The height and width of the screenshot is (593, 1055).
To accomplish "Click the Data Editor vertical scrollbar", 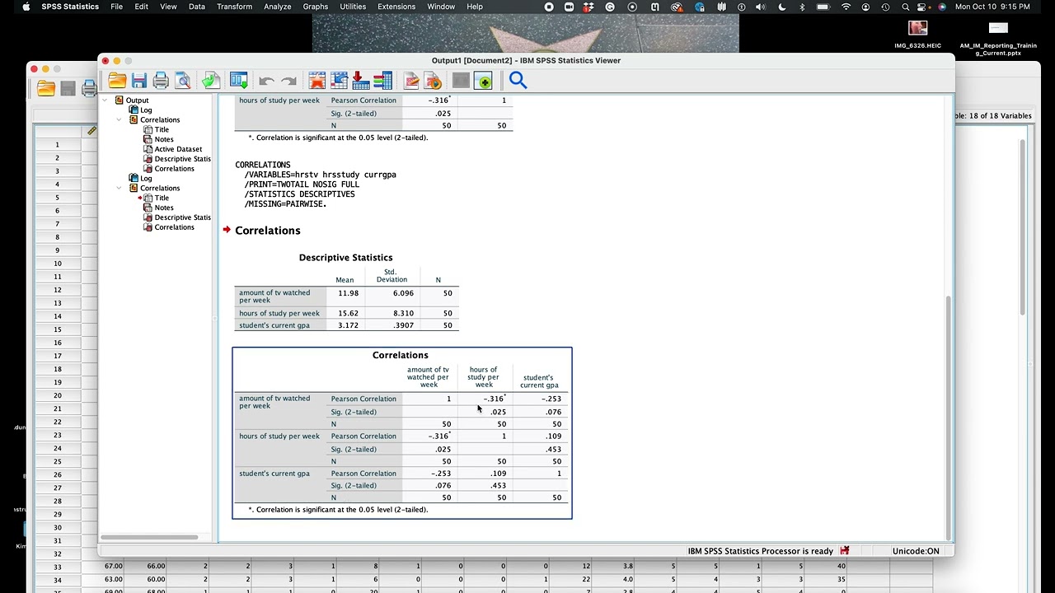I will tap(1022, 226).
